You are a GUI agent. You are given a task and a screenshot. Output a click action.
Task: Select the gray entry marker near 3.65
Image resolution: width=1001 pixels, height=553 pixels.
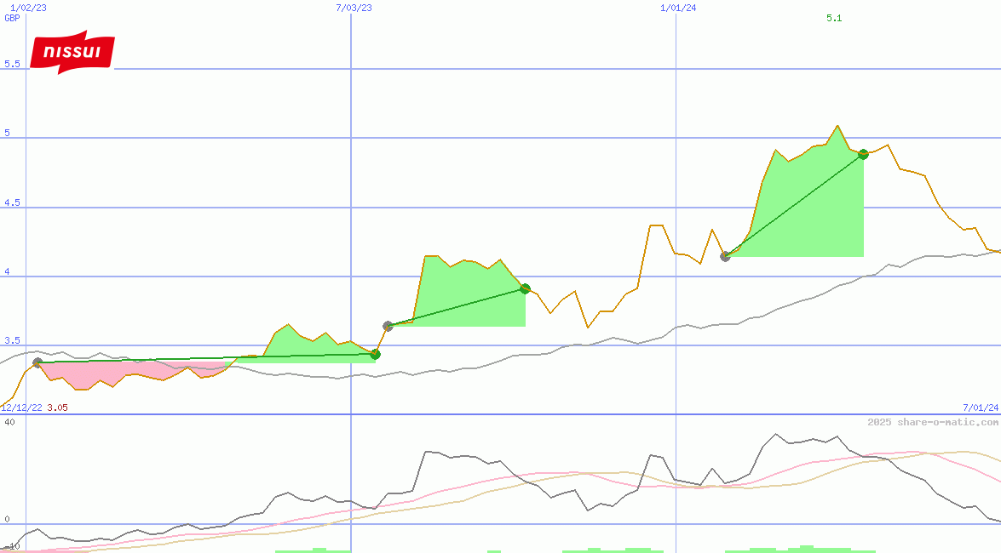pos(388,326)
